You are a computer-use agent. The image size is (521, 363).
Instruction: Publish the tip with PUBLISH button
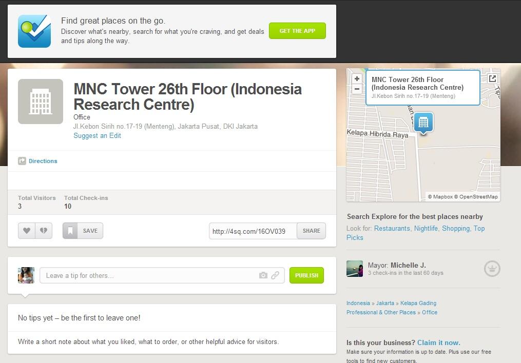point(306,275)
